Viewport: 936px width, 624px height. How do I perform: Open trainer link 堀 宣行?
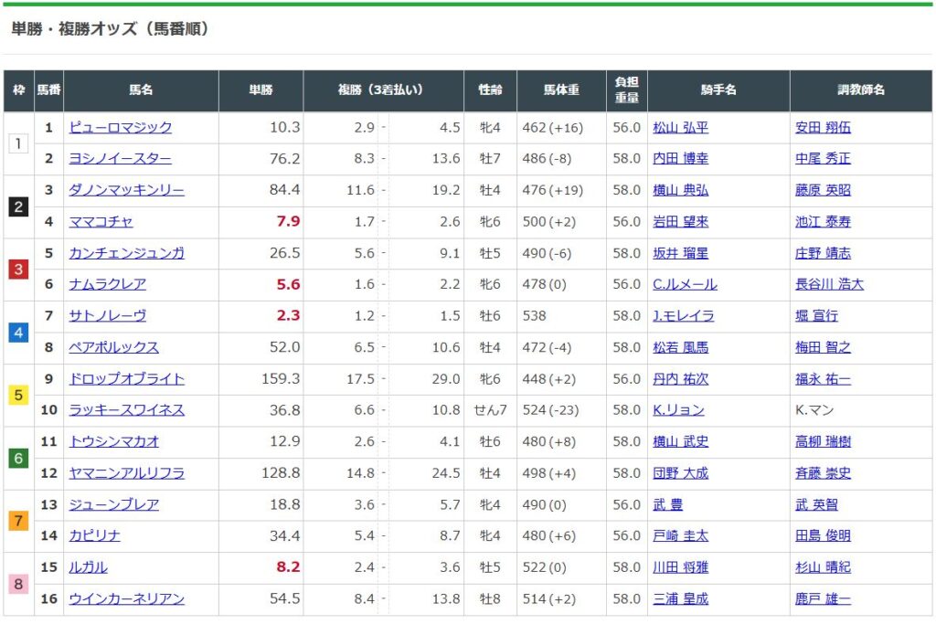click(816, 316)
